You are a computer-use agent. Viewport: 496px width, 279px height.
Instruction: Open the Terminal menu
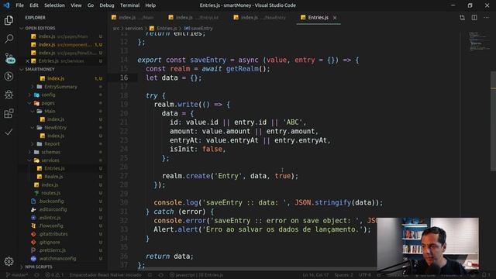129,5
